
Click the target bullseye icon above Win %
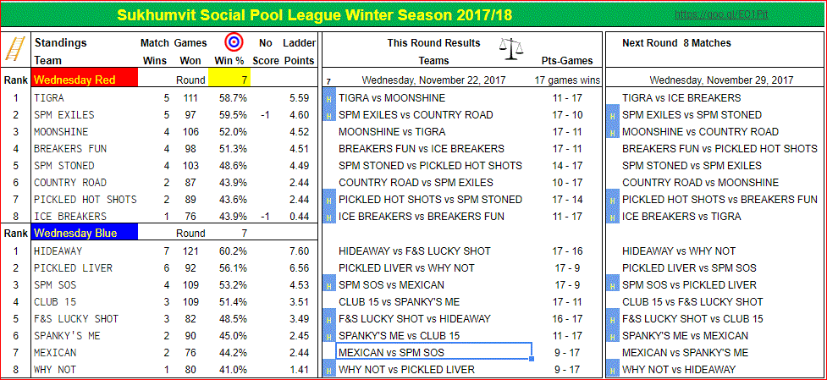point(234,42)
